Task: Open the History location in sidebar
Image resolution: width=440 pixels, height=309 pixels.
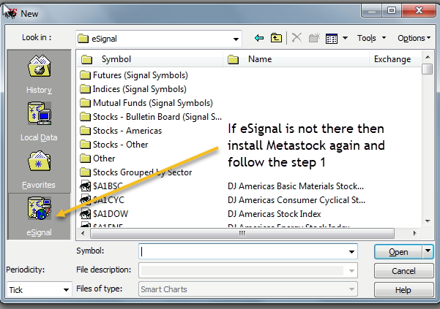Action: (39, 74)
